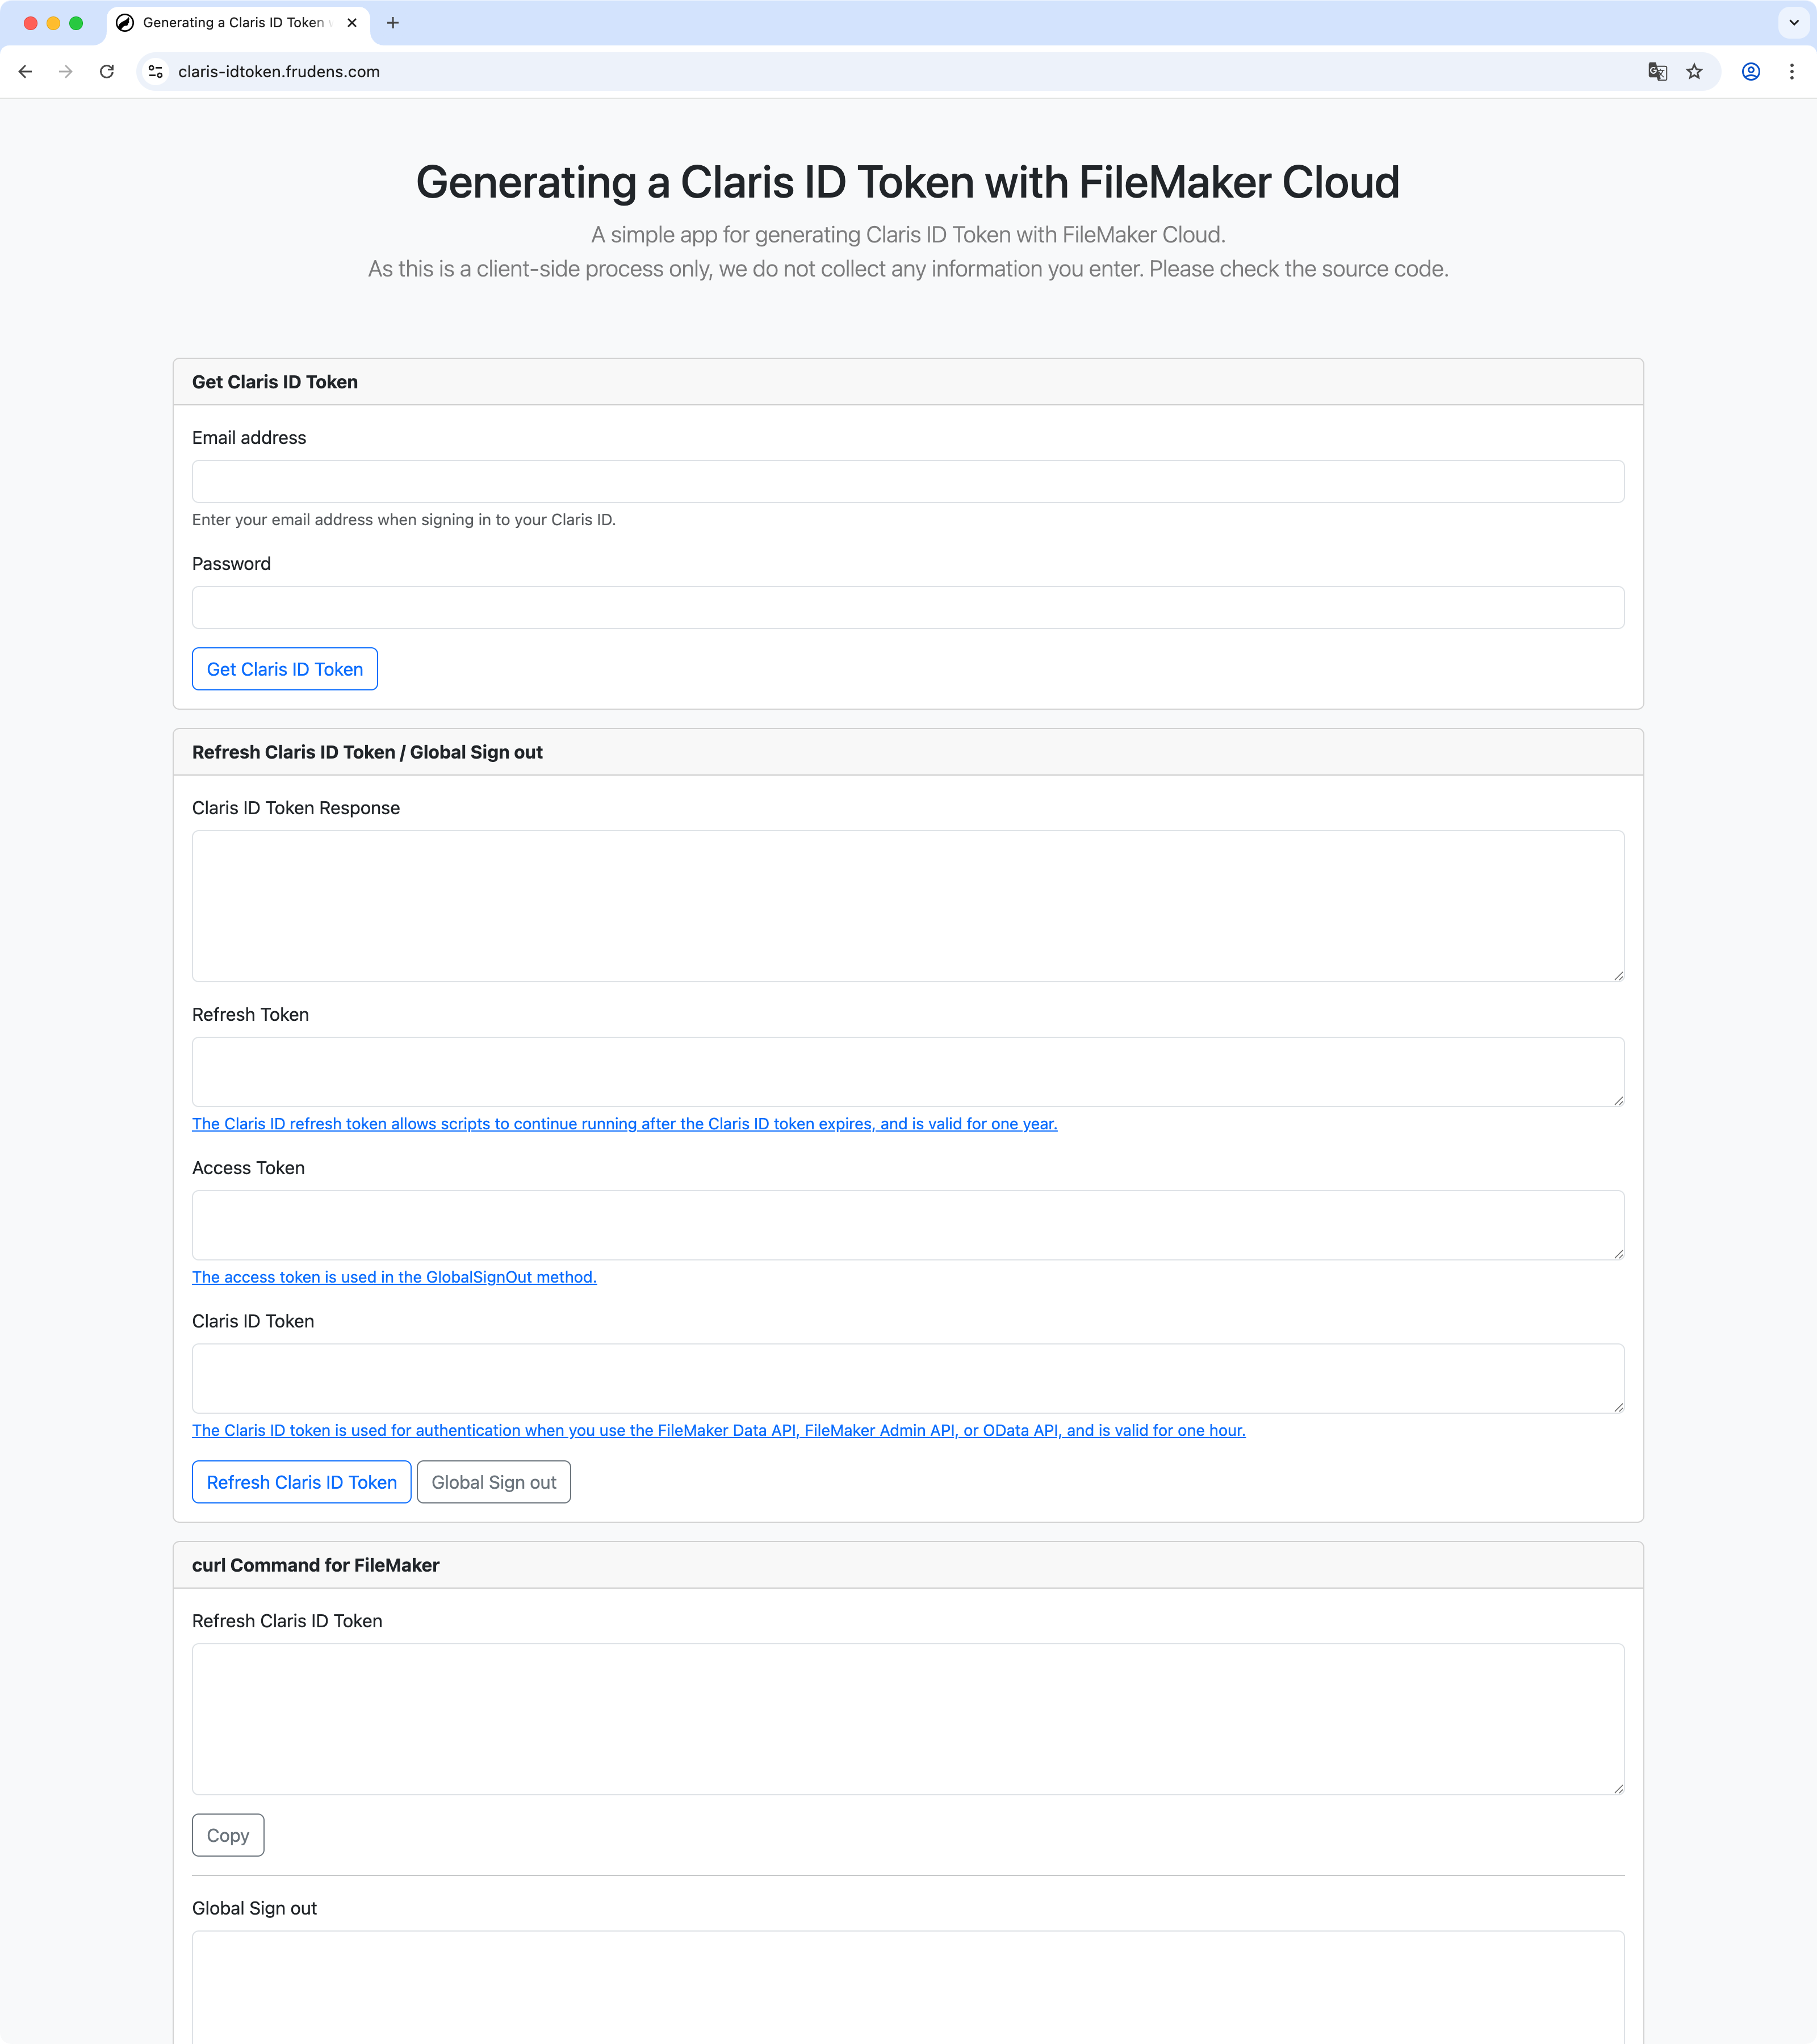
Task: Reload the current page
Action: [107, 72]
